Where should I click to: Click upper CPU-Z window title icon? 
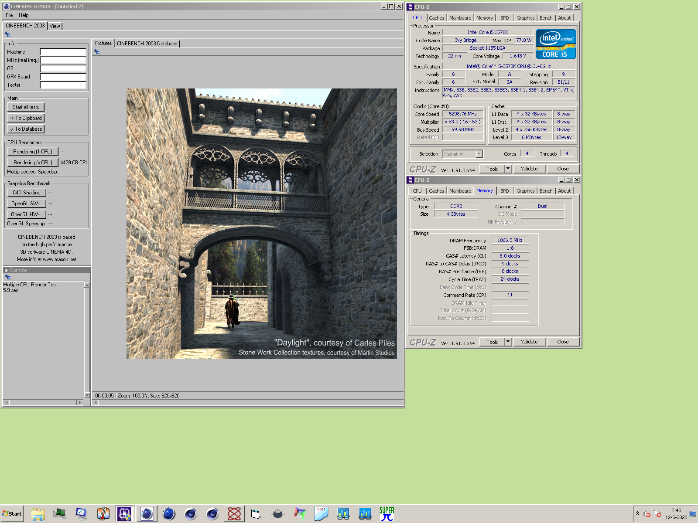tap(410, 7)
